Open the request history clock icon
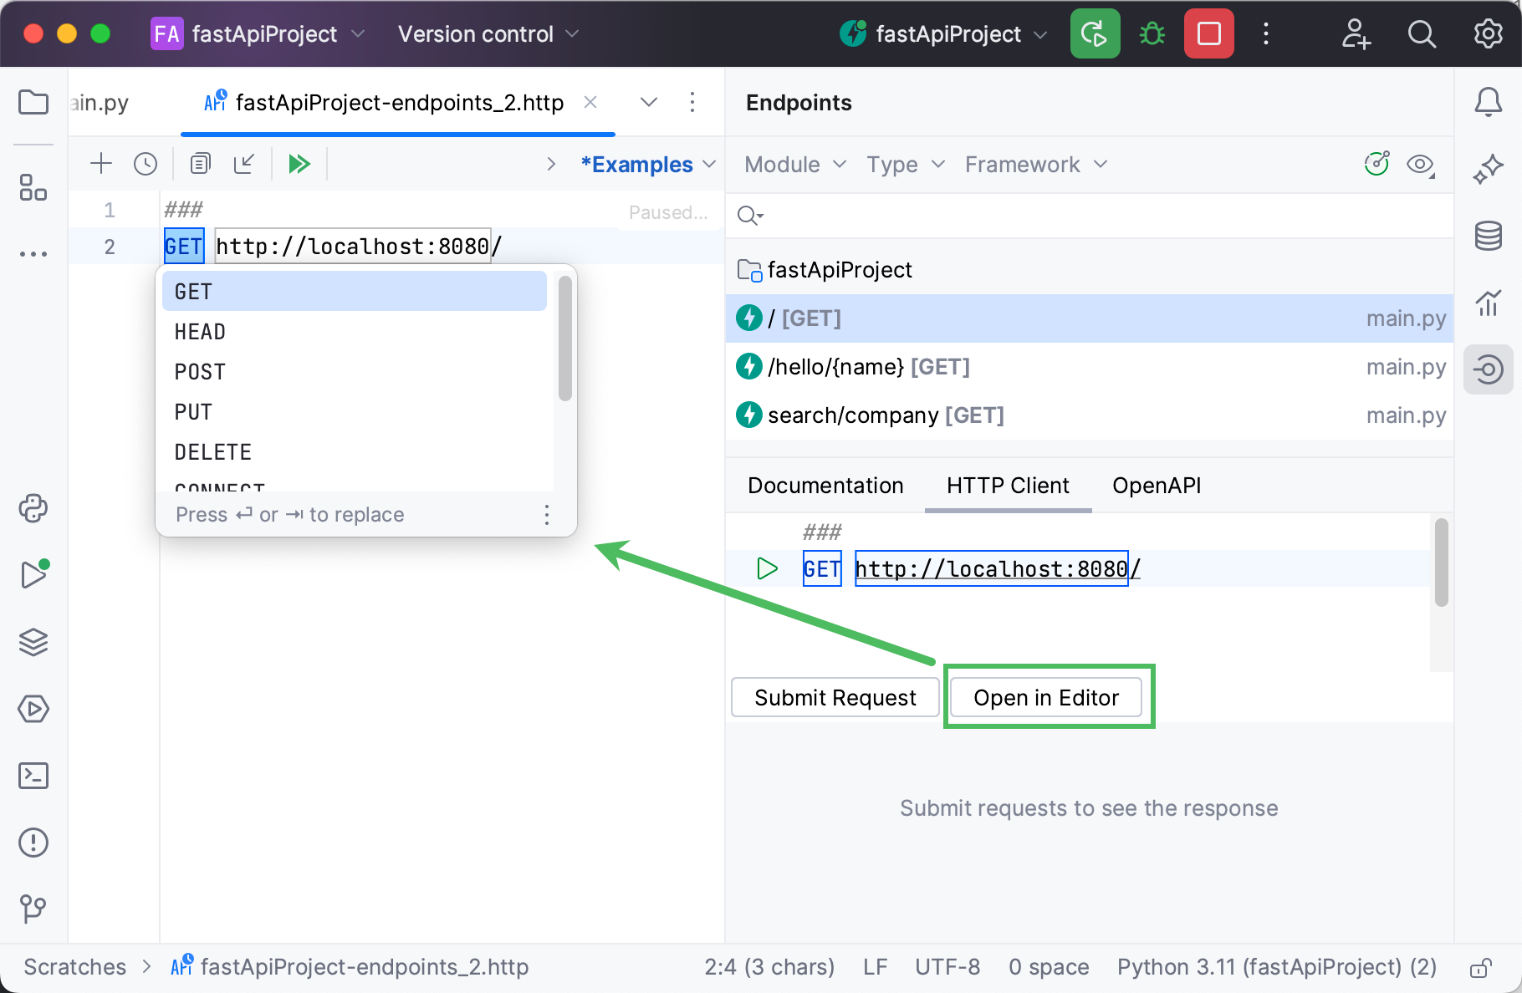The image size is (1522, 993). (x=146, y=164)
